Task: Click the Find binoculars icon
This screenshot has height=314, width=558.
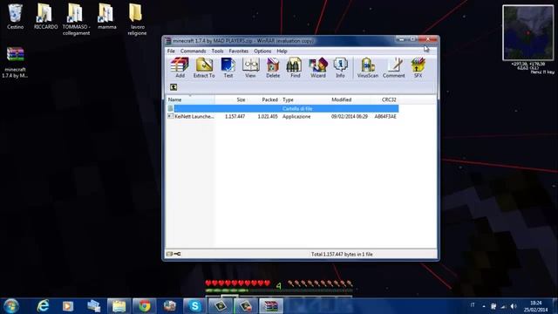Action: (x=295, y=68)
